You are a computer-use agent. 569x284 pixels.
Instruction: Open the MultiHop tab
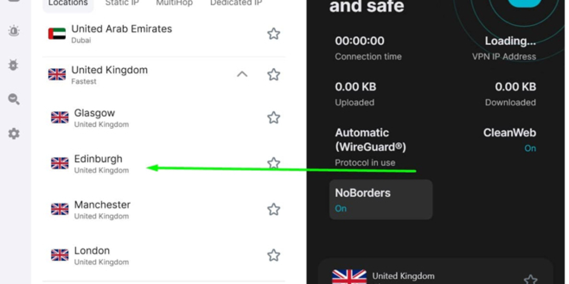point(174,3)
